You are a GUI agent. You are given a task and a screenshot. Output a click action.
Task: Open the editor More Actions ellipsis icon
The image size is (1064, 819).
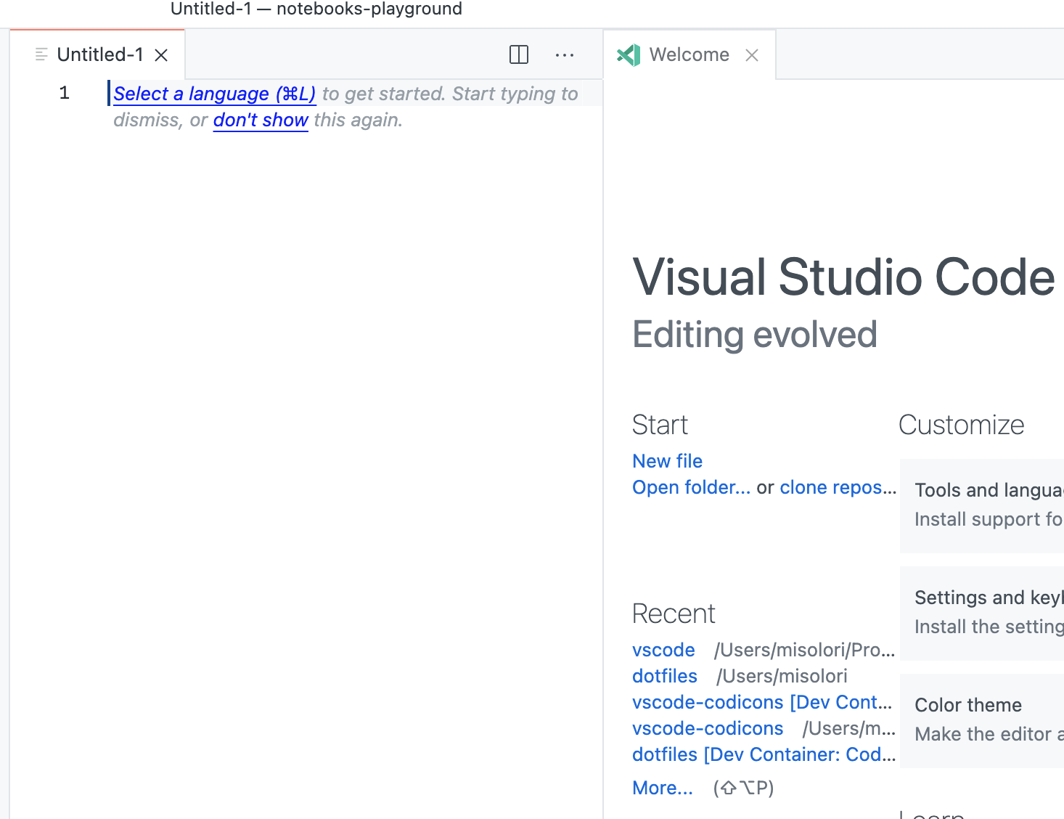565,54
